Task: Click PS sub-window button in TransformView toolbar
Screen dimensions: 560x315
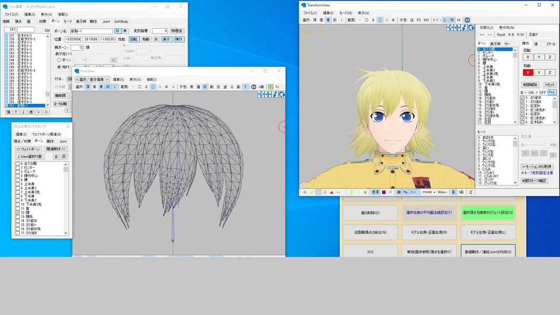Action: tap(419, 20)
